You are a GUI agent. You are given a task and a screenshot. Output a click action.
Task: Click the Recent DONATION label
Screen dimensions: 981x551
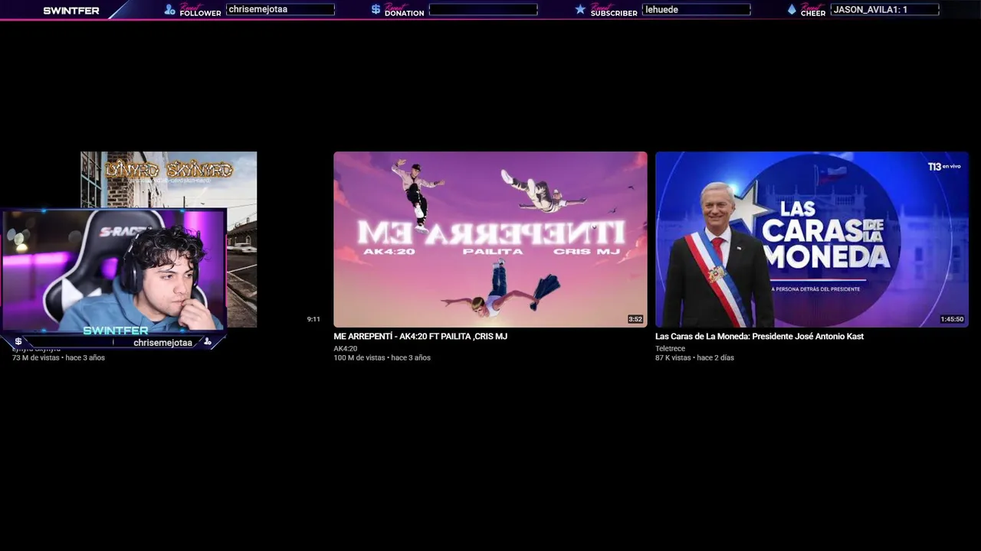(404, 10)
